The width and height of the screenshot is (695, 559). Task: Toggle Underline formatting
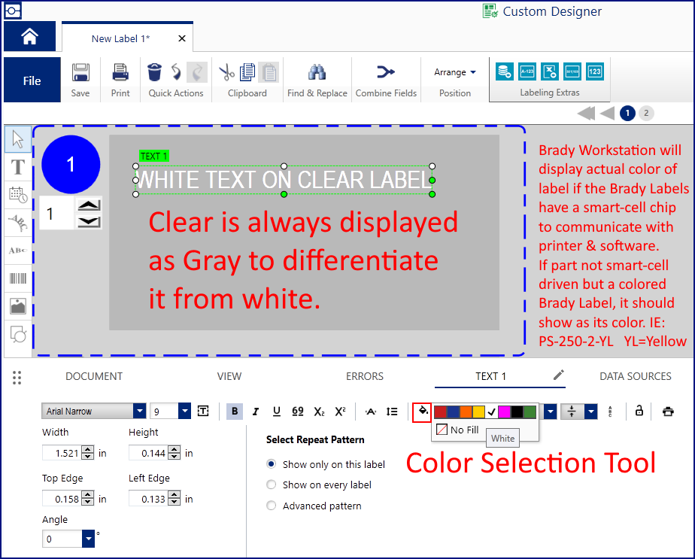pyautogui.click(x=277, y=412)
